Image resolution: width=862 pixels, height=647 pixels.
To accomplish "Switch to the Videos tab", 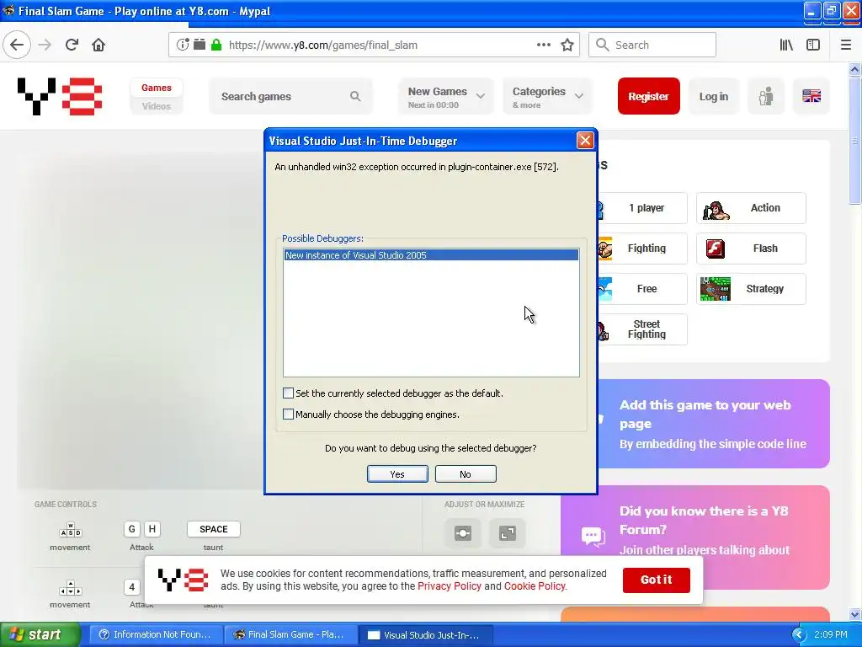I will 156,106.
